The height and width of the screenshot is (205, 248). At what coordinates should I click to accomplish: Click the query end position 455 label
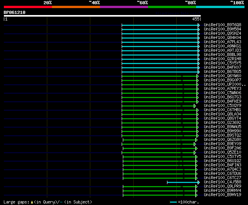(196, 19)
